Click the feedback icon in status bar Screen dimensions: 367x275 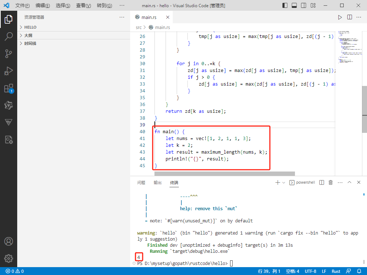click(x=348, y=271)
